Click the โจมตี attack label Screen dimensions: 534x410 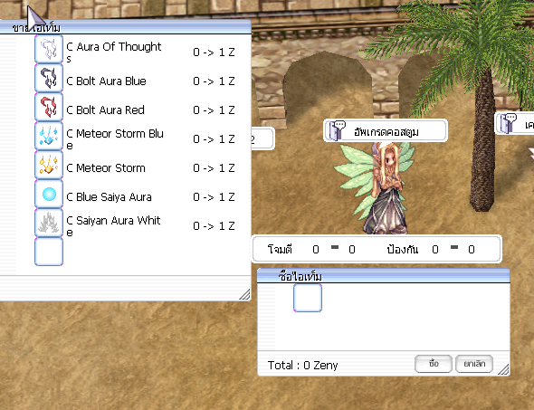pyautogui.click(x=280, y=249)
